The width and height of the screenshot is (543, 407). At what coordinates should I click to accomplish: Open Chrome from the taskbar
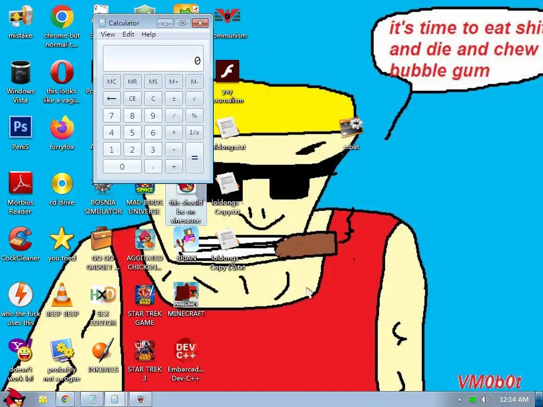coord(65,400)
